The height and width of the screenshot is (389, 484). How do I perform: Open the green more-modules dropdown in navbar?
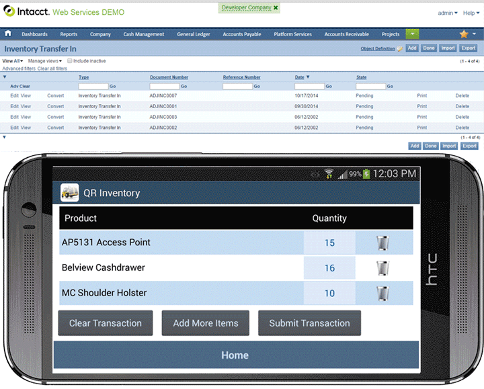(x=412, y=34)
